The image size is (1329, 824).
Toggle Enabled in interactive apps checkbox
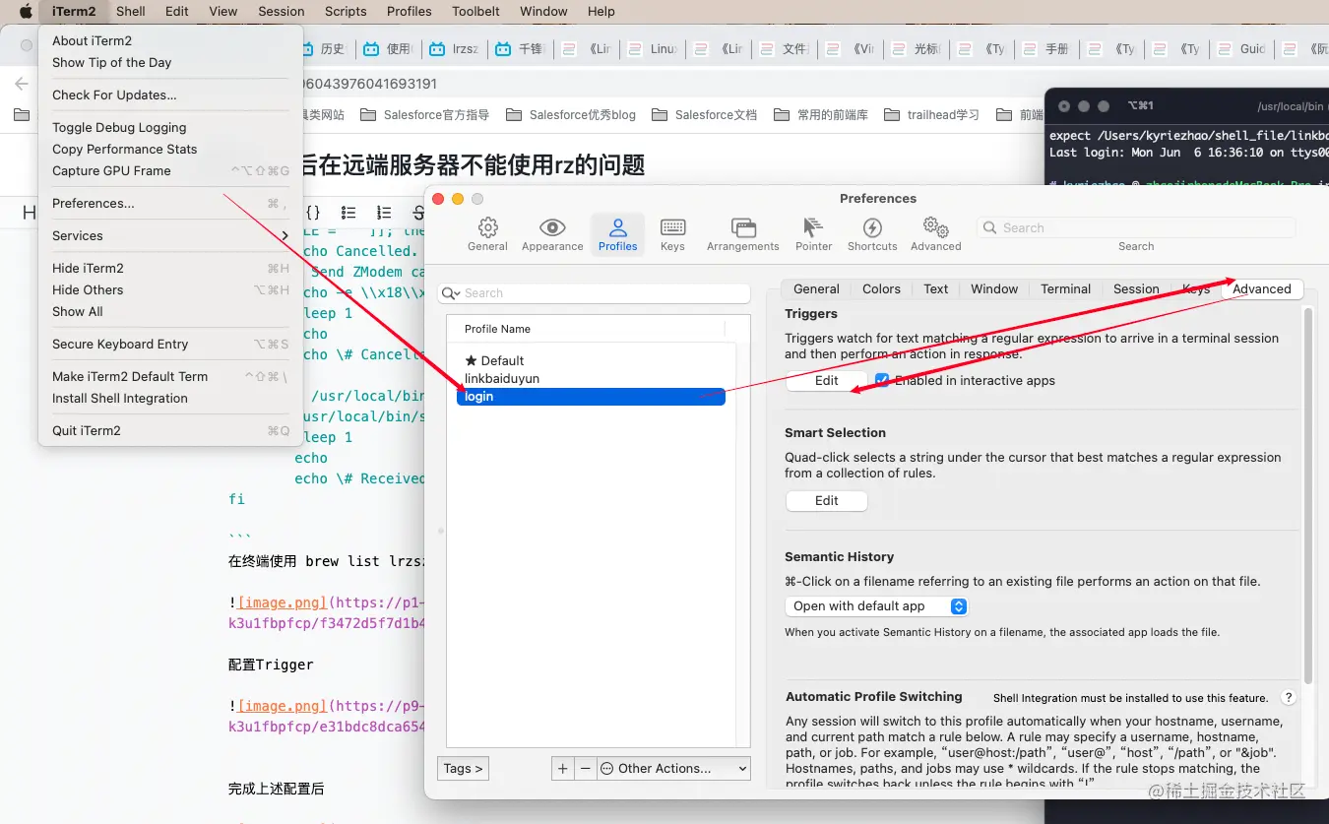[882, 380]
